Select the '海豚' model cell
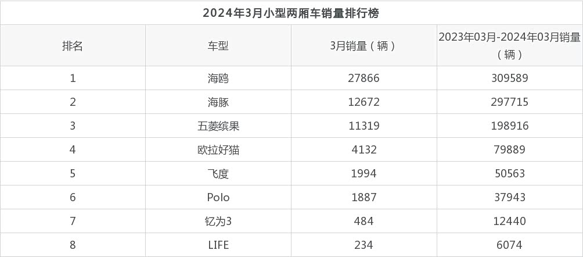 (218, 102)
